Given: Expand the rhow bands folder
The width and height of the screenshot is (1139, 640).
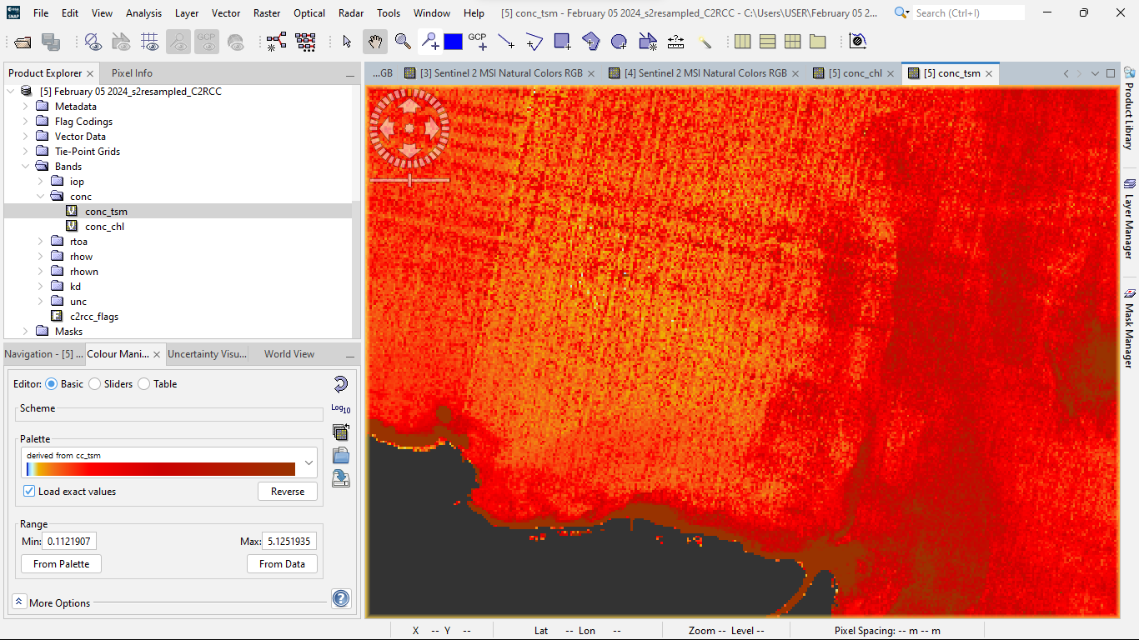Looking at the screenshot, I should 41,257.
